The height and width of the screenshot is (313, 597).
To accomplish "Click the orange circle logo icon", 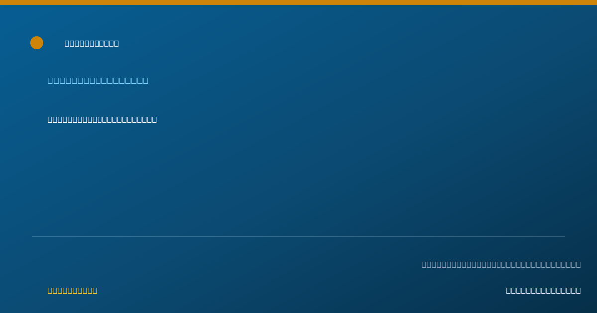I will tap(37, 43).
